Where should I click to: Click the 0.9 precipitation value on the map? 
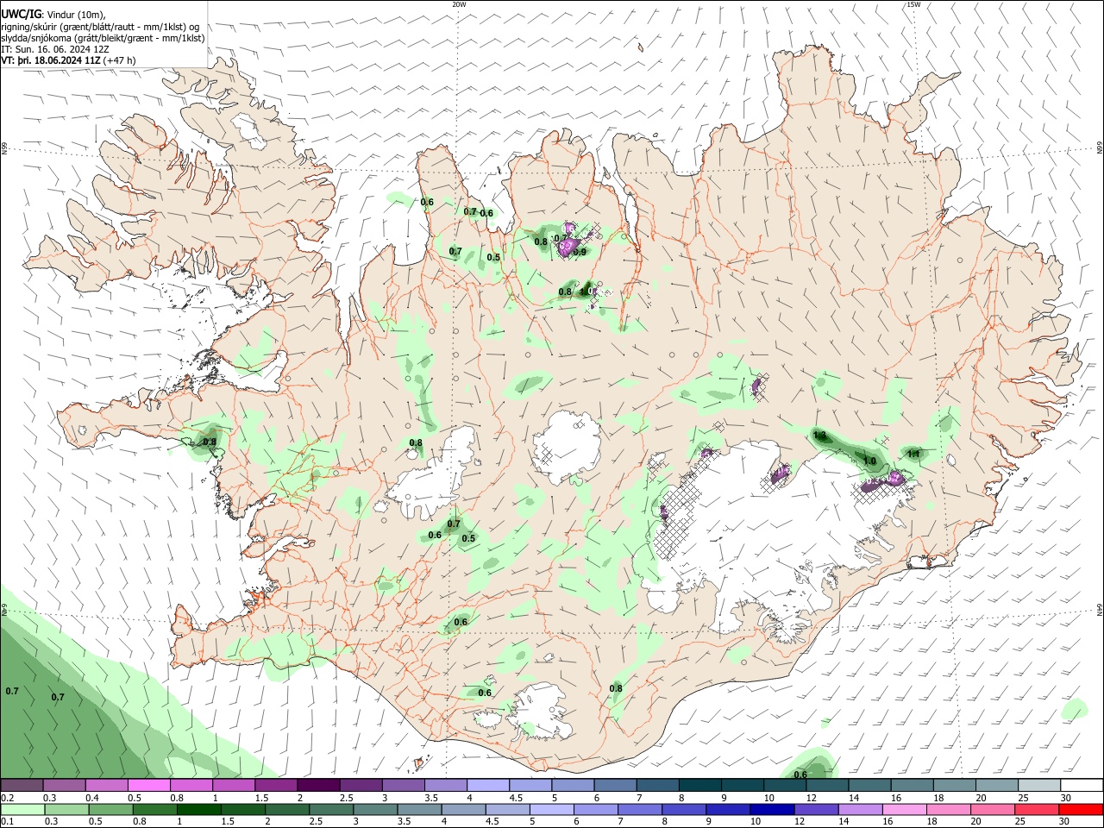tap(580, 252)
